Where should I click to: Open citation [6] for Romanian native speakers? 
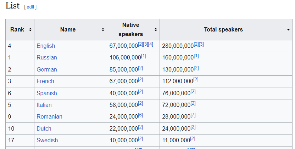140,115
